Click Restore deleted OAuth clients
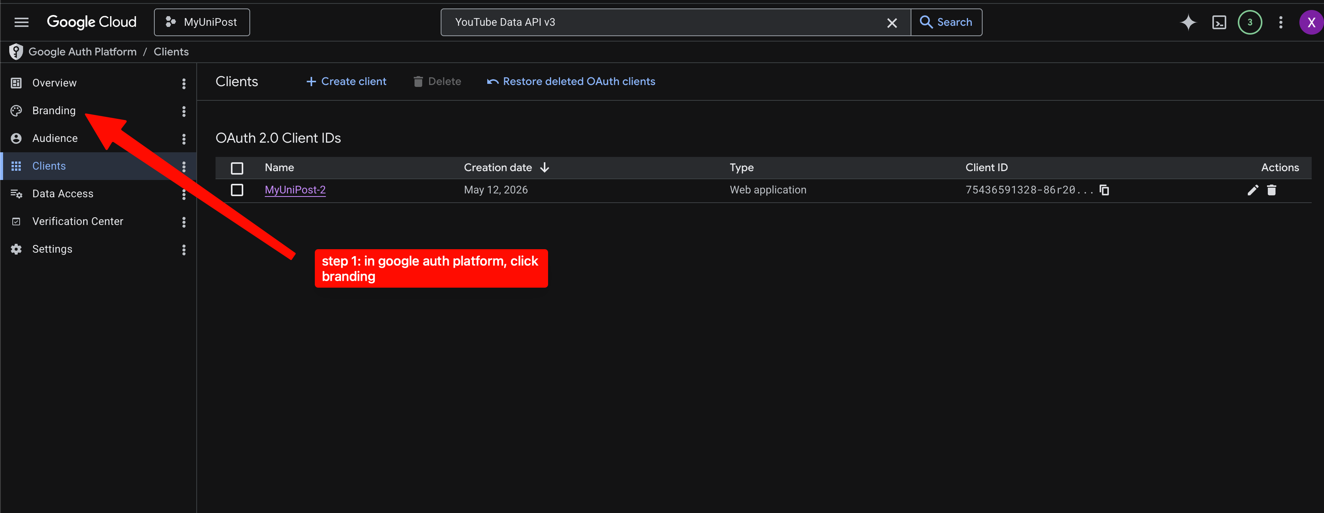 coord(571,81)
